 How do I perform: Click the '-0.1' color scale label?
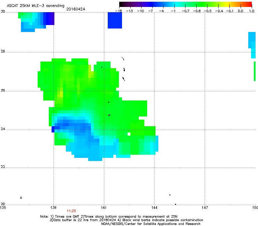coord(230,11)
